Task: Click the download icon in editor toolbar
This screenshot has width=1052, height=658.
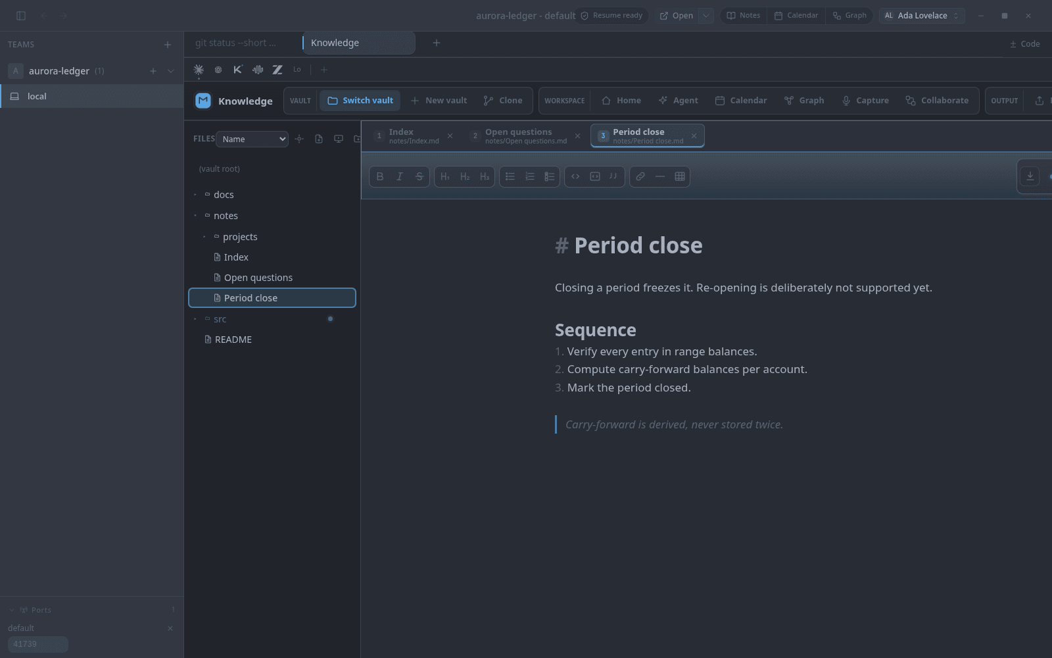Action: pyautogui.click(x=1030, y=176)
